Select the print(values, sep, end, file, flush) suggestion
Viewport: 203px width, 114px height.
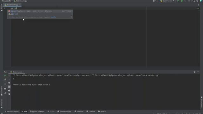[x=40, y=11]
